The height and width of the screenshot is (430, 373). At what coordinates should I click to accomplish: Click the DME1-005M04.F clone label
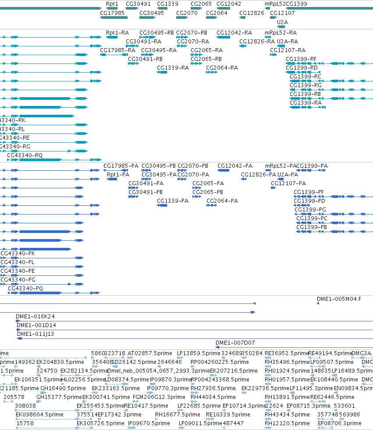click(x=339, y=299)
